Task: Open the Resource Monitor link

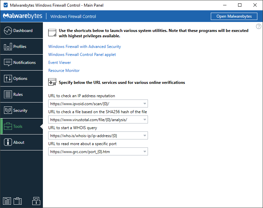Action: (x=64, y=71)
